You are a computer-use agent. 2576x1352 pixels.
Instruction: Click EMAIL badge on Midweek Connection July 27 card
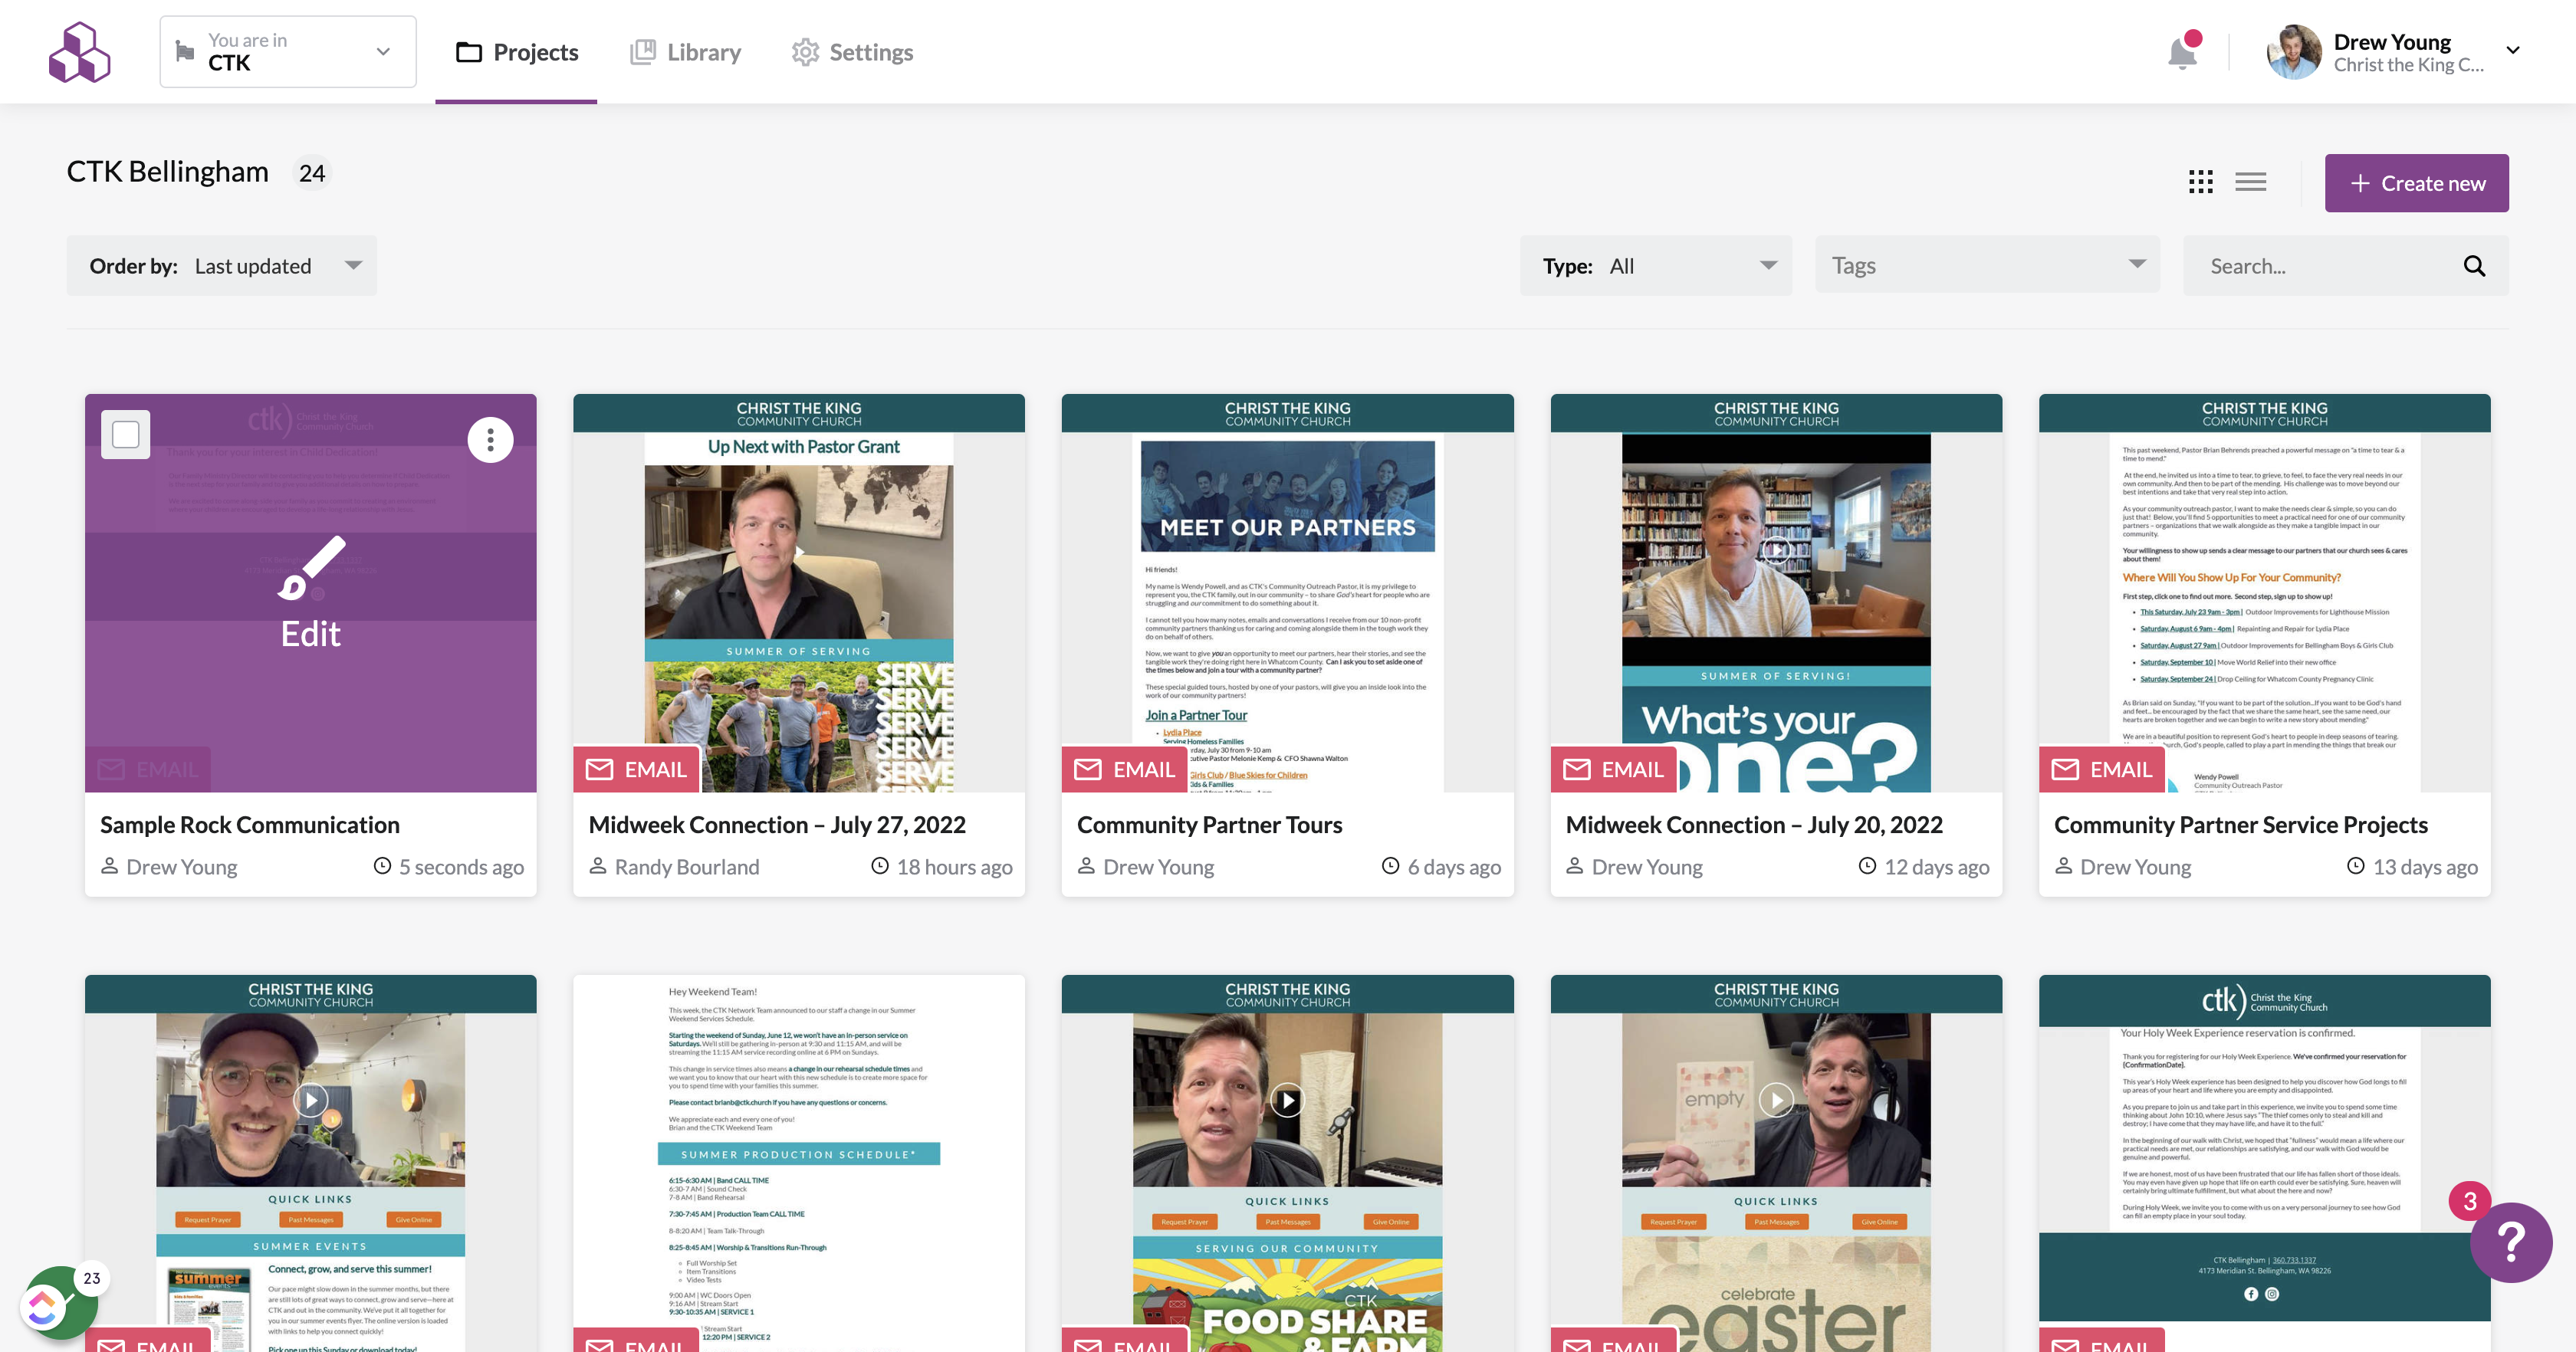(x=636, y=769)
